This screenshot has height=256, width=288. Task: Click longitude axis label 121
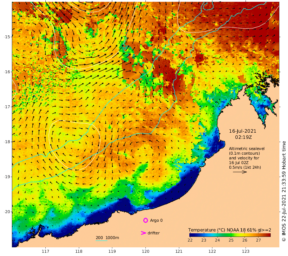tap(179, 251)
